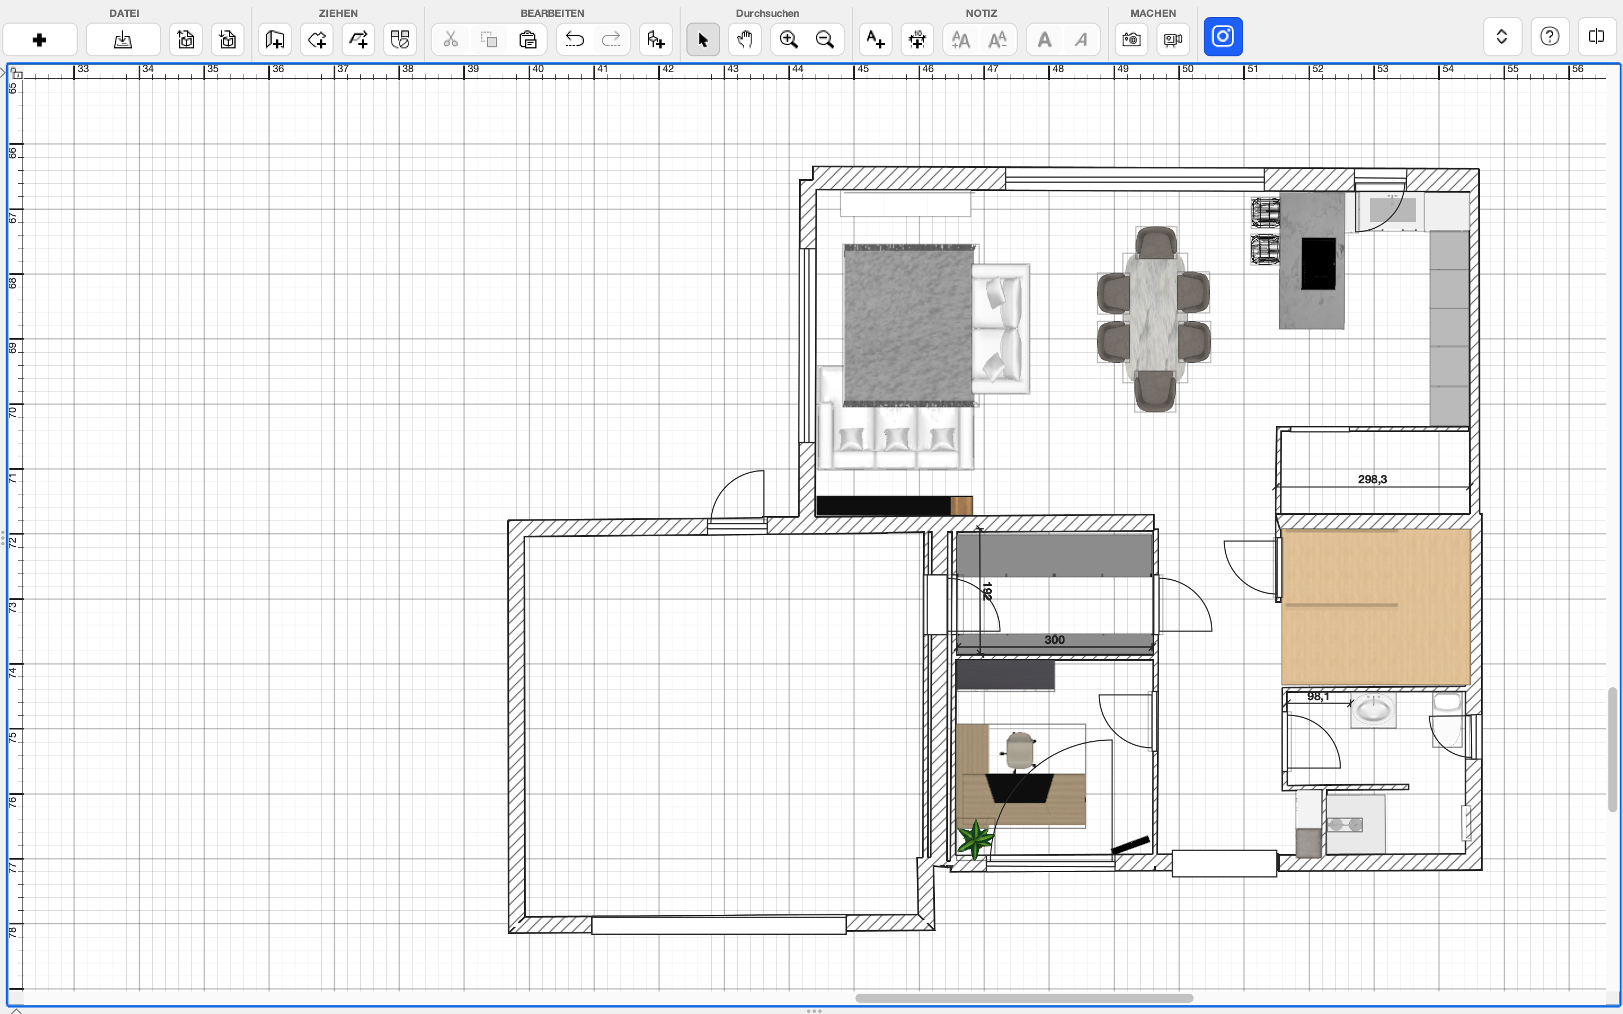
Task: Click the plus button under DATEI
Action: tap(39, 39)
